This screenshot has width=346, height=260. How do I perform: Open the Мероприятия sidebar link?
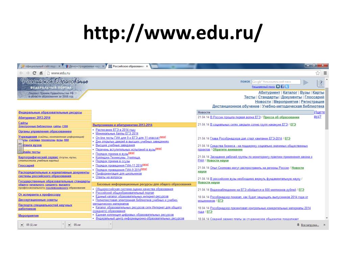pos(28,216)
